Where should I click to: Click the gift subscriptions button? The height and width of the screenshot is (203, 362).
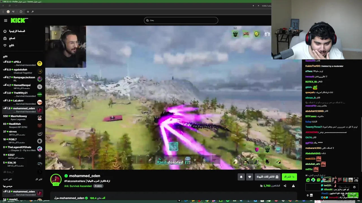(x=268, y=177)
